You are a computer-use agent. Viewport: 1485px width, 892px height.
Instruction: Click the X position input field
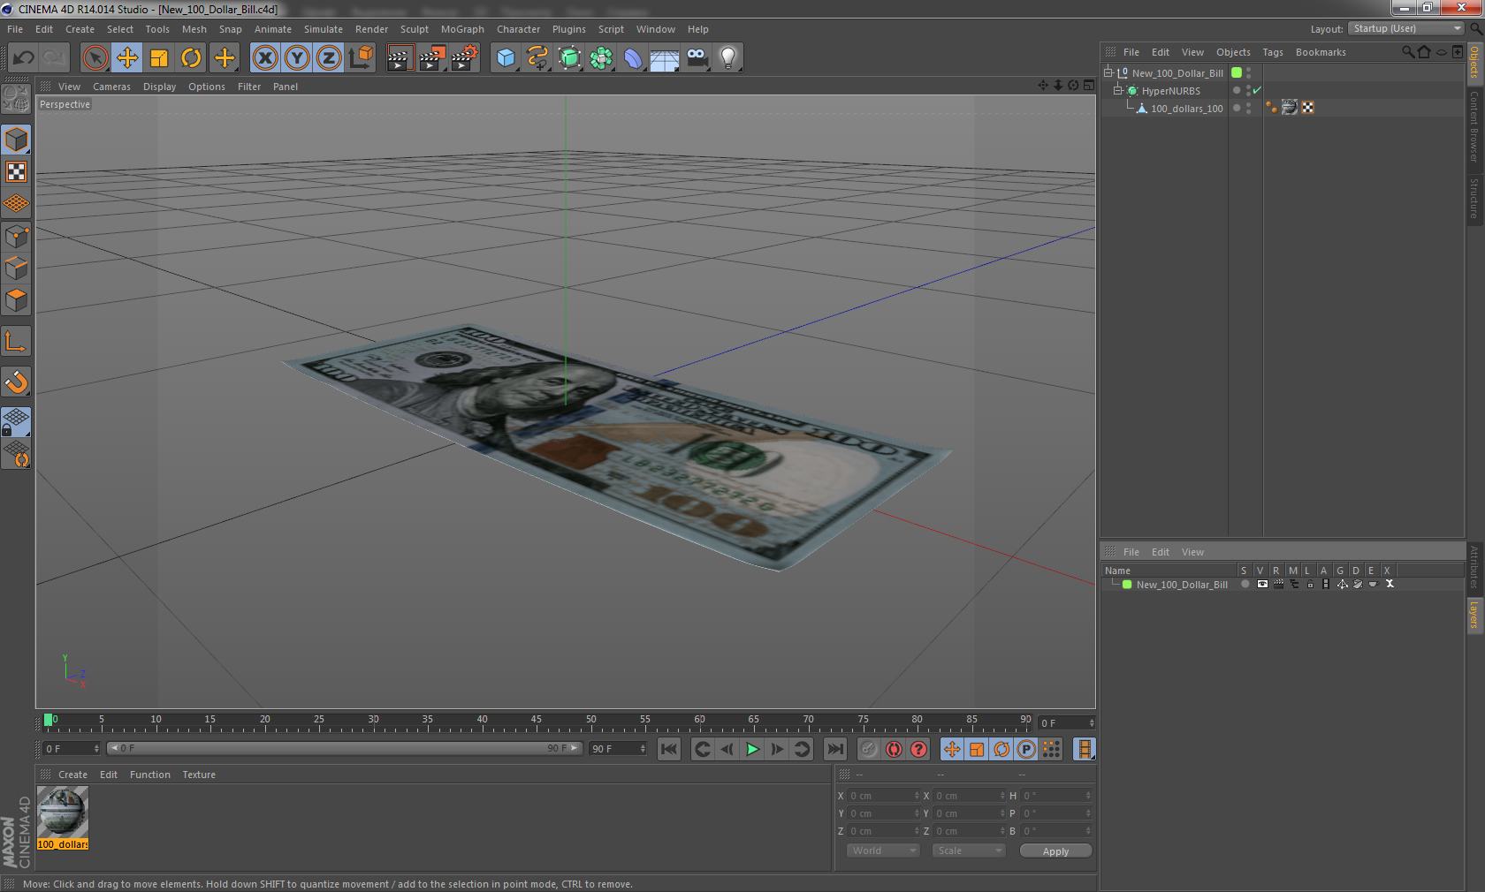pyautogui.click(x=884, y=796)
